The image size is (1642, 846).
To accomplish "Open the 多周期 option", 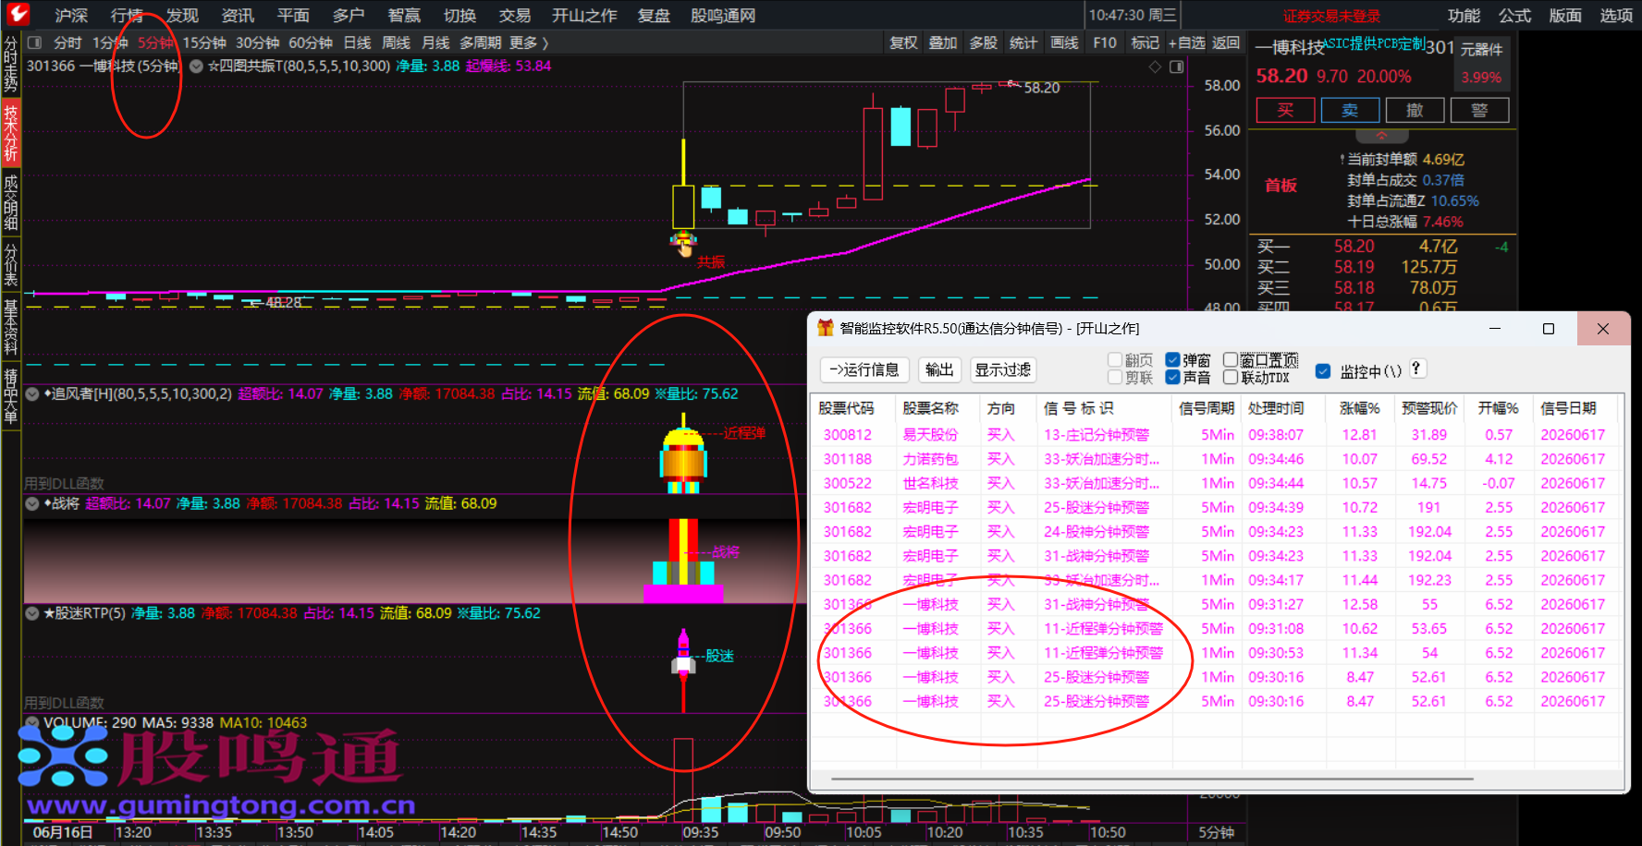I will point(480,42).
